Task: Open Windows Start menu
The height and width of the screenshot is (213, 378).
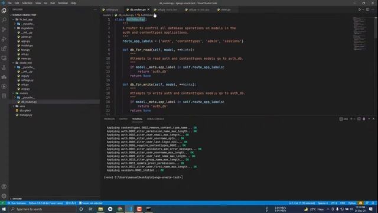Action: click(4, 209)
